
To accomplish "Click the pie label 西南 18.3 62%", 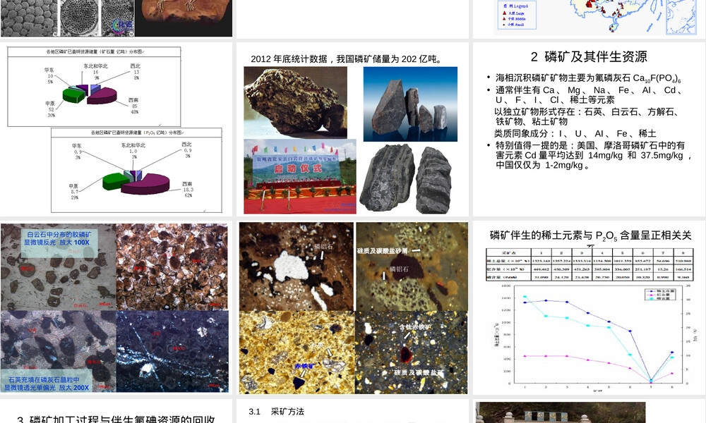I will point(188,190).
